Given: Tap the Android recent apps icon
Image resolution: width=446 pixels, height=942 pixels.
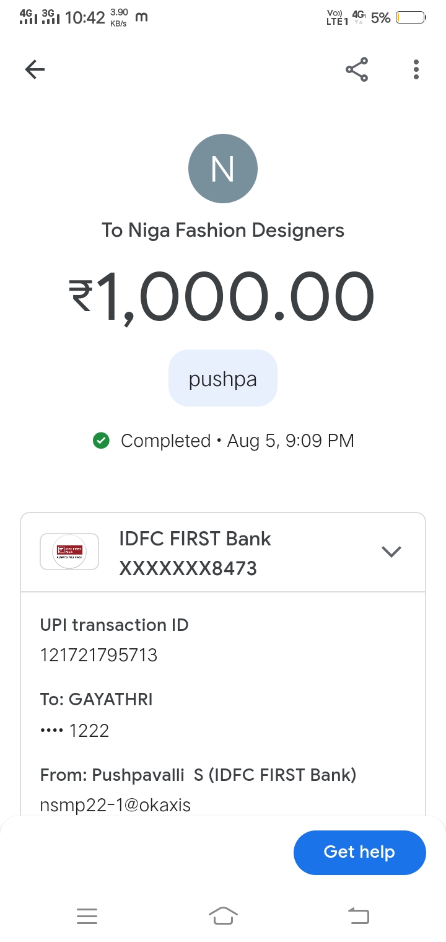Looking at the screenshot, I should pos(87,915).
